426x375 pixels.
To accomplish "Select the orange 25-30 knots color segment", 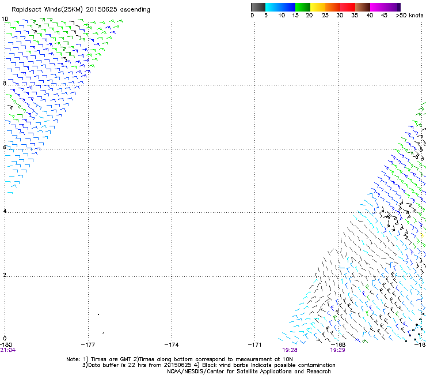I will [x=333, y=7].
